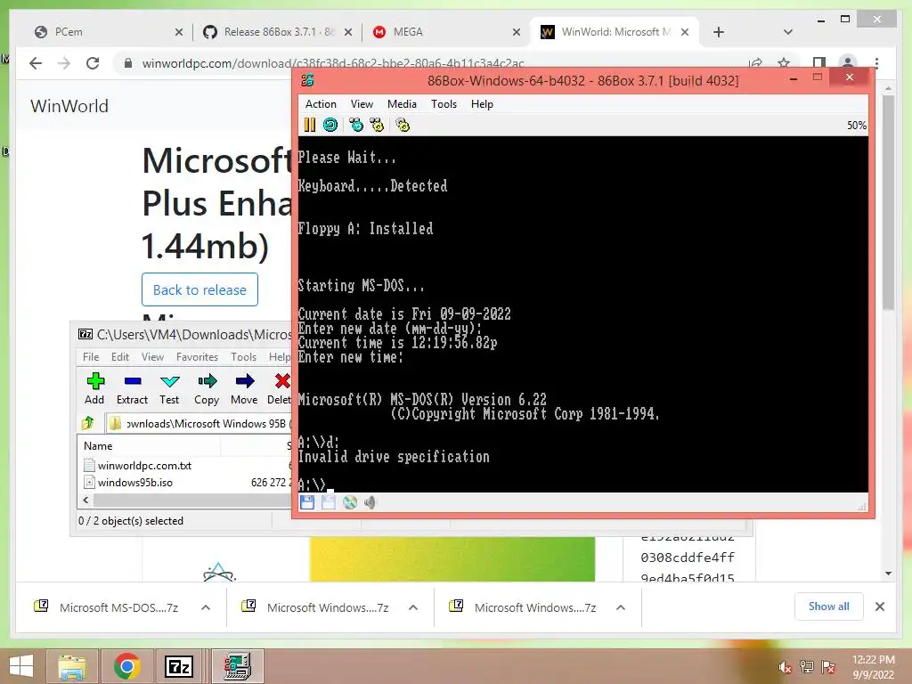Click the 86Box hard reset icon

pos(330,125)
